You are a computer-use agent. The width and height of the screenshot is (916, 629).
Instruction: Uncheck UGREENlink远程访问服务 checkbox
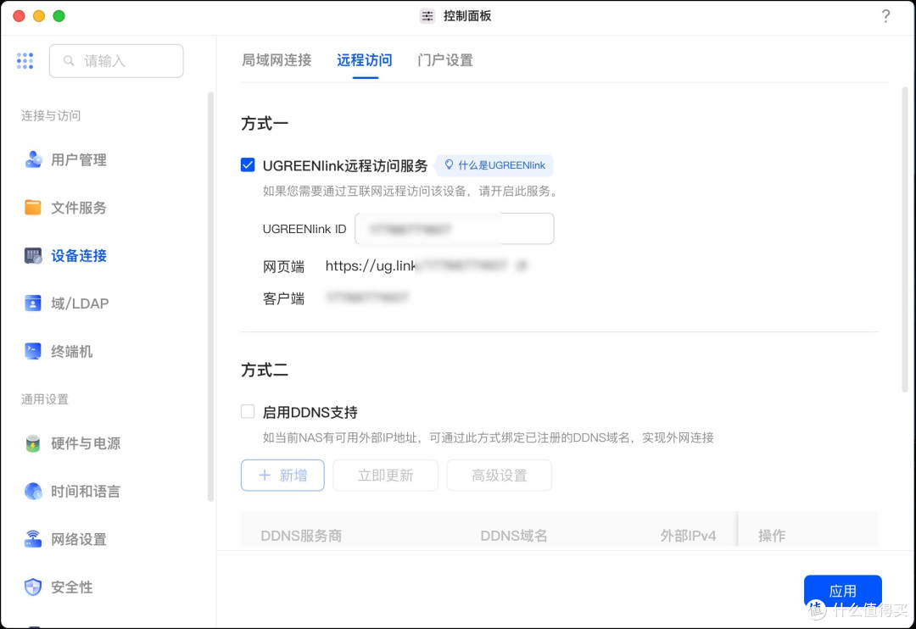pyautogui.click(x=248, y=165)
